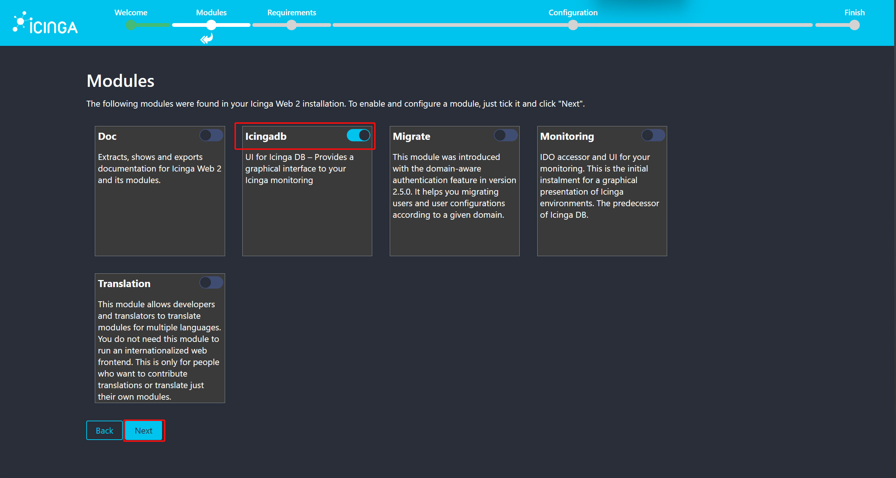Select the Configuration step label
This screenshot has height=478, width=896.
(573, 13)
